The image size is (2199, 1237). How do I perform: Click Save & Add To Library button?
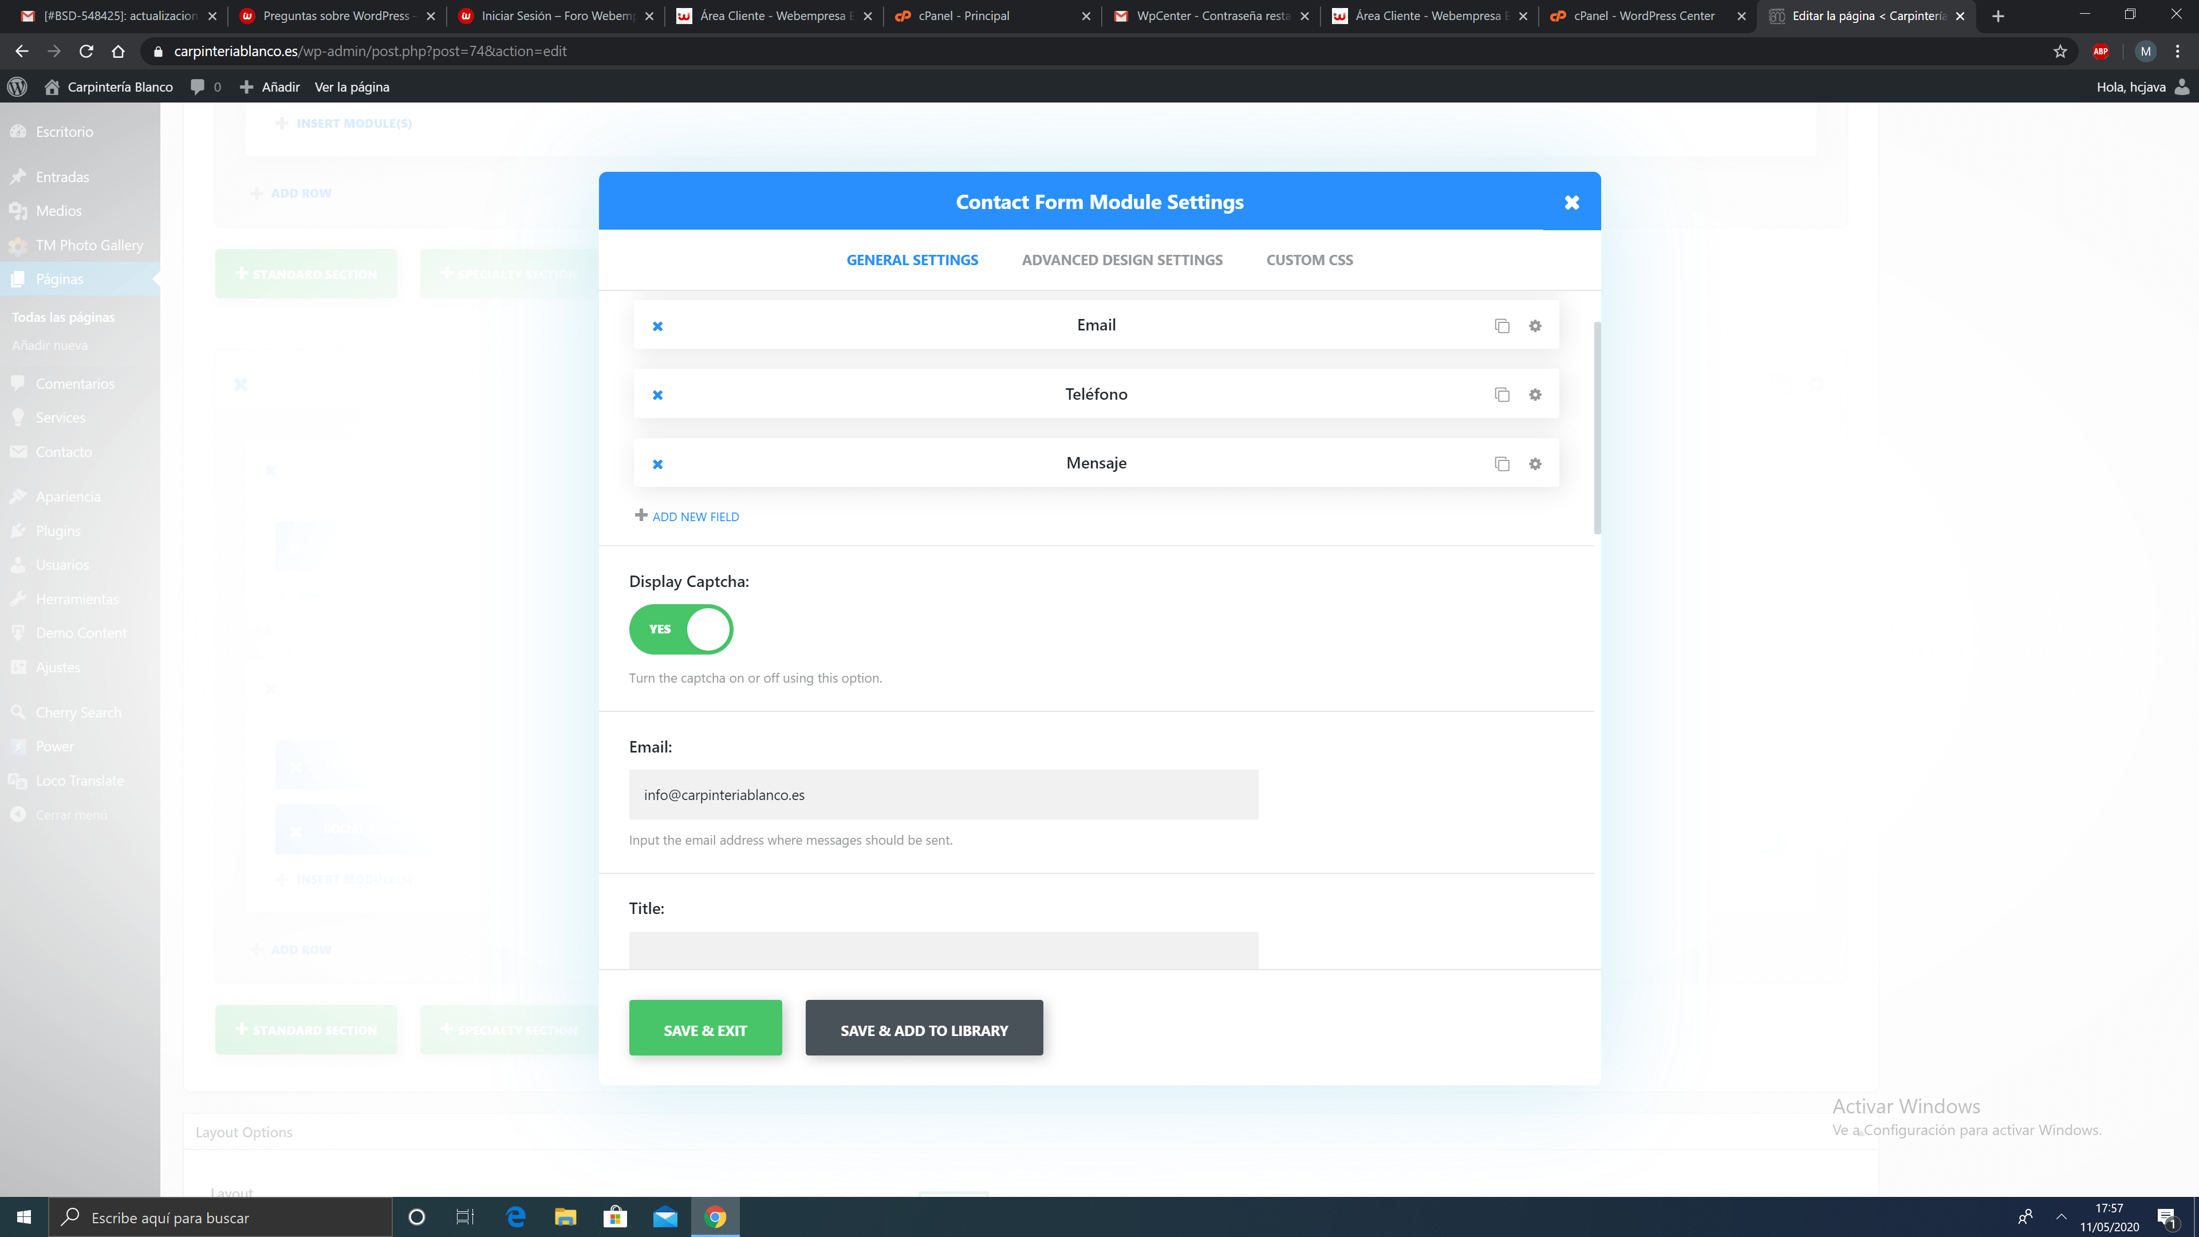coord(924,1028)
